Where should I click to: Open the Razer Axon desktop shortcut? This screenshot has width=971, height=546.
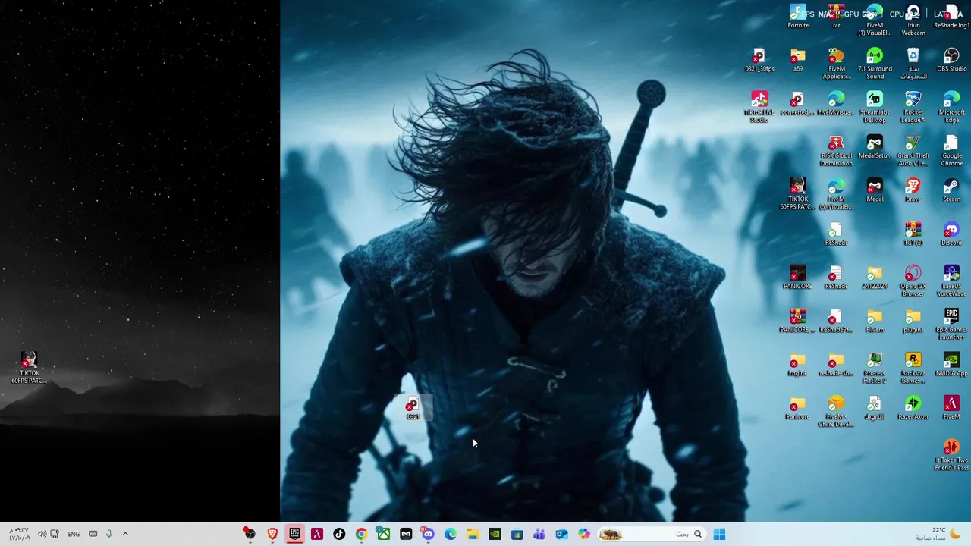tap(913, 408)
